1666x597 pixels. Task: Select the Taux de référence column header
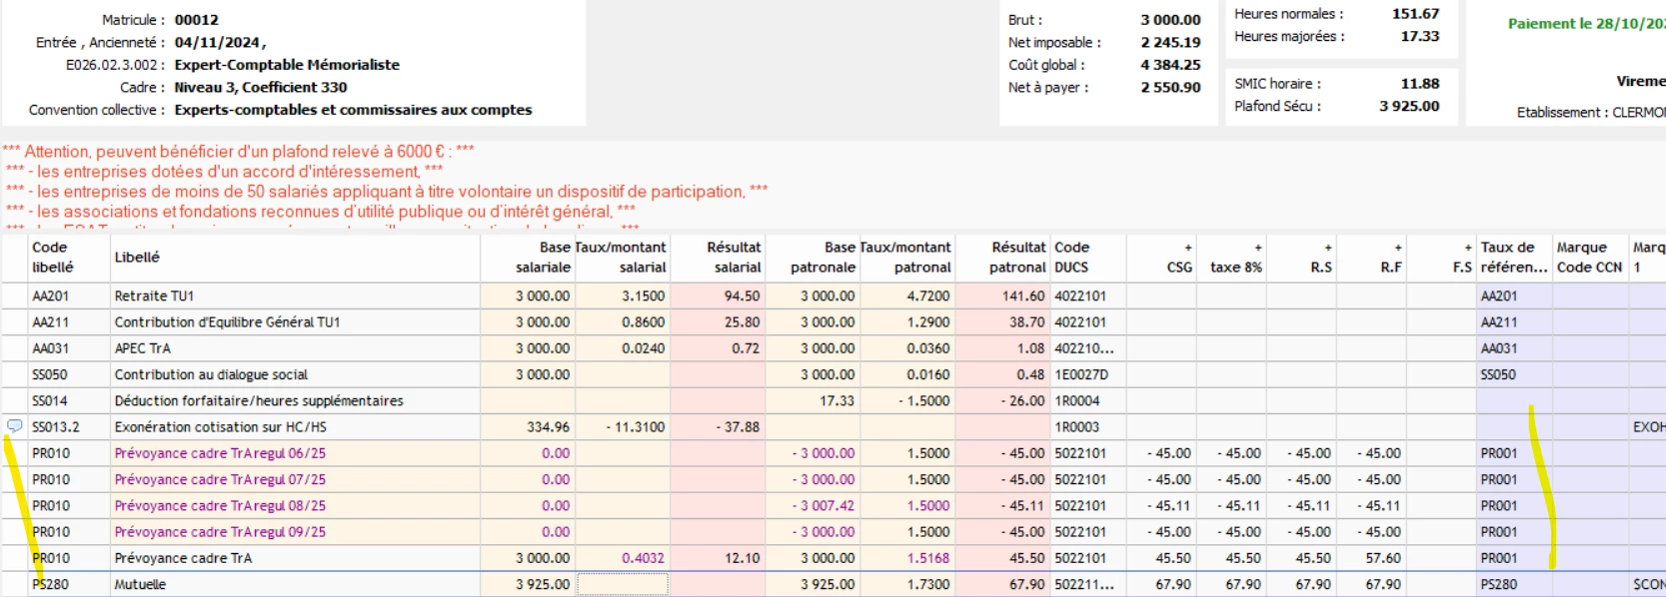pyautogui.click(x=1513, y=258)
